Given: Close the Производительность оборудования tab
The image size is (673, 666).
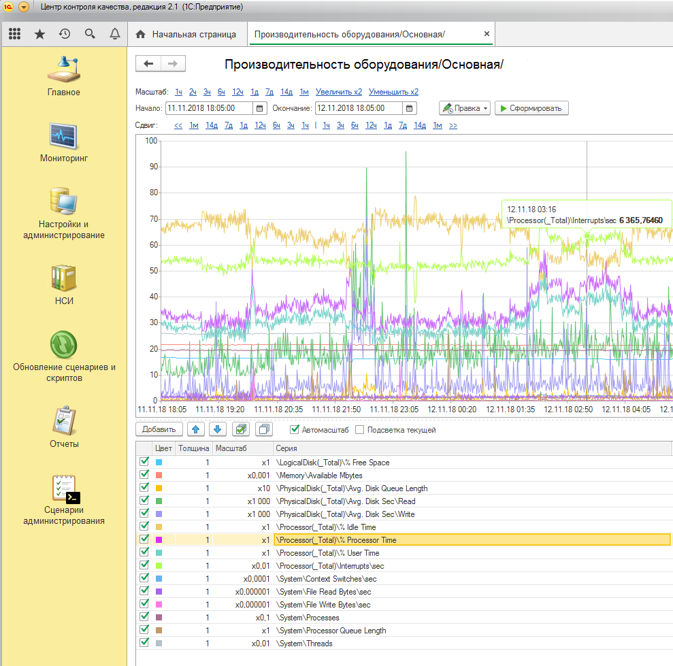Looking at the screenshot, I should 487,34.
